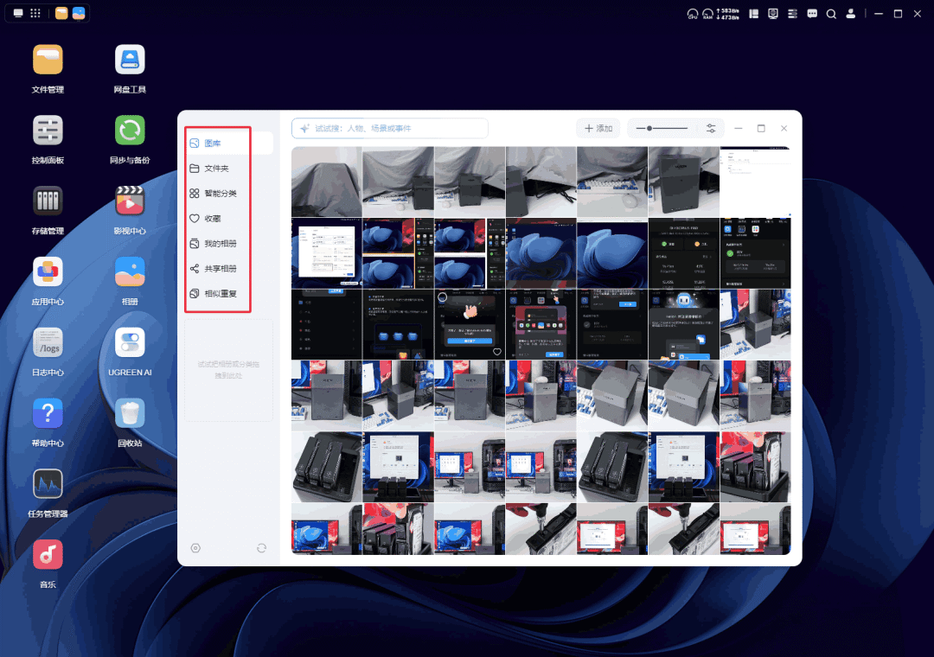Open the widget panel icon in top bar
This screenshot has height=657, width=934.
click(753, 14)
